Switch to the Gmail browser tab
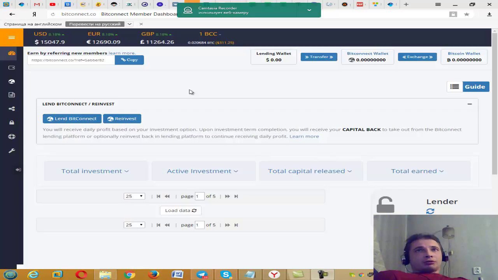The image size is (498, 280). click(37, 4)
